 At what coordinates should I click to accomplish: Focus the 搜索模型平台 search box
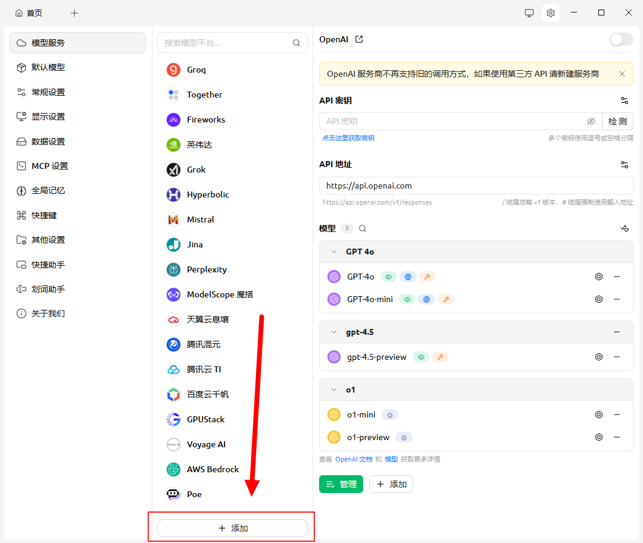click(232, 43)
